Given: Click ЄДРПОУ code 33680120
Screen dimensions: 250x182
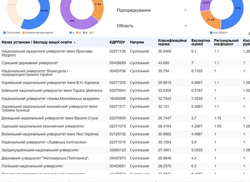Looking at the screenshot, I should 118,150.
